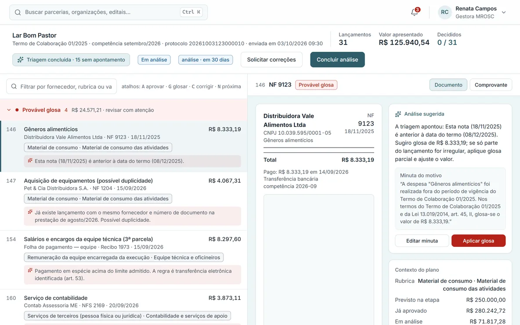Click Triagem concluída · 15 sem apontamento badge
Image resolution: width=520 pixels, height=325 pixels.
(71, 60)
